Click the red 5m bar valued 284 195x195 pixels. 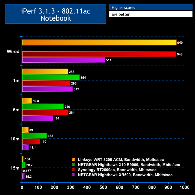pyautogui.click(x=45, y=112)
